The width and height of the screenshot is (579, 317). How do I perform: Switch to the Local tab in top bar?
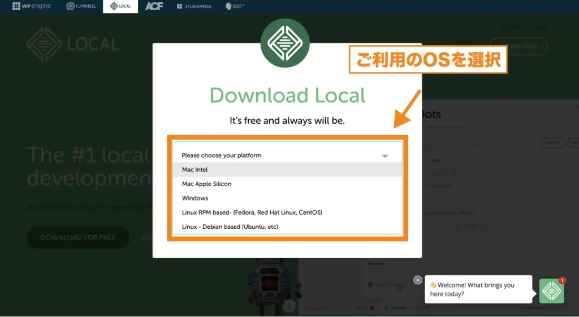point(120,6)
